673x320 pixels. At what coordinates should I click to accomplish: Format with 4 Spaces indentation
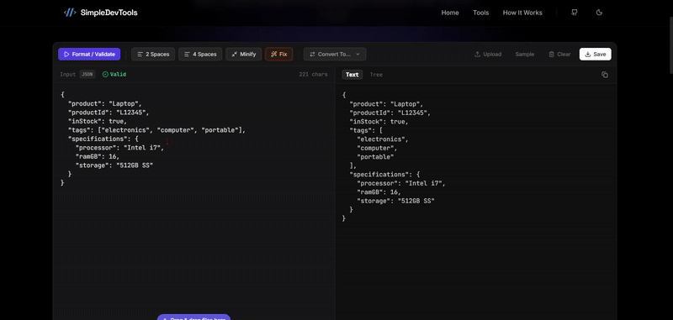click(200, 54)
